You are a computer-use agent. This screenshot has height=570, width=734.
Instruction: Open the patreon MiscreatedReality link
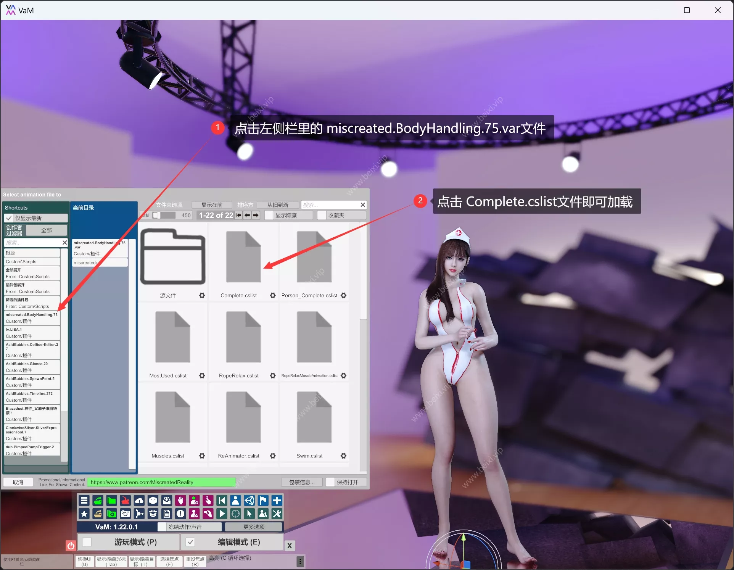click(x=161, y=482)
